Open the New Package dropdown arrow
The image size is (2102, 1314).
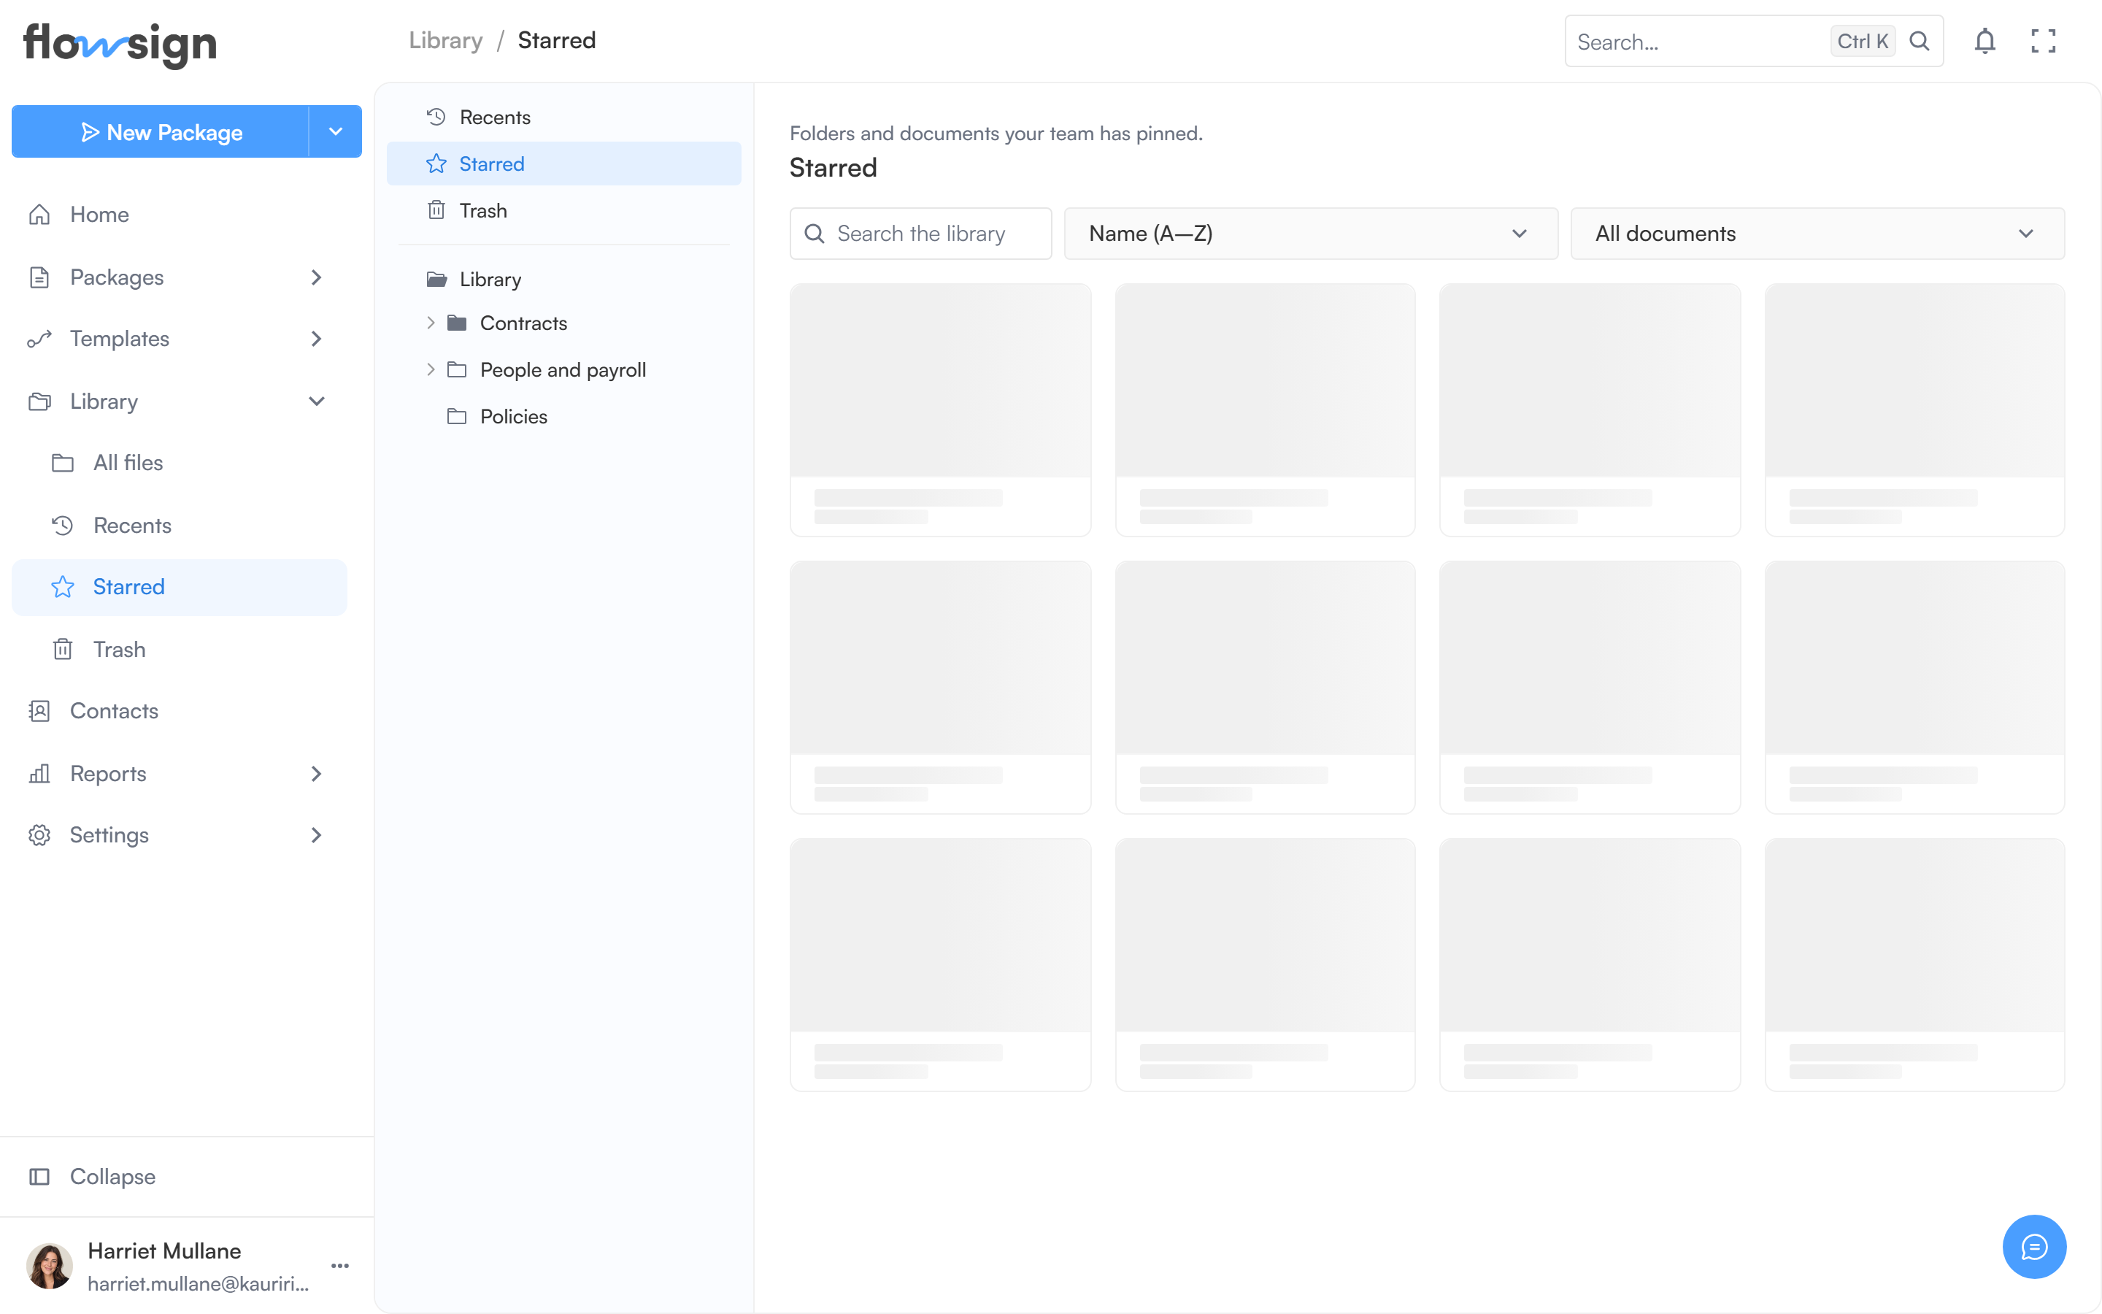335,131
